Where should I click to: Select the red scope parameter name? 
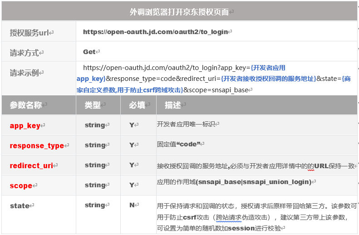tap(21, 186)
